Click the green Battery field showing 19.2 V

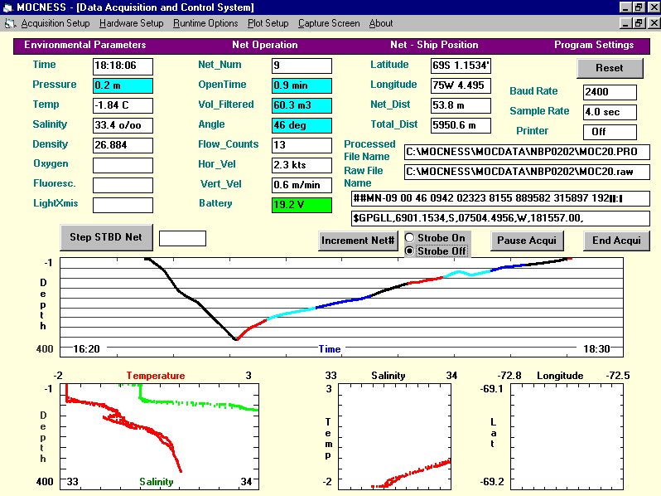point(302,205)
